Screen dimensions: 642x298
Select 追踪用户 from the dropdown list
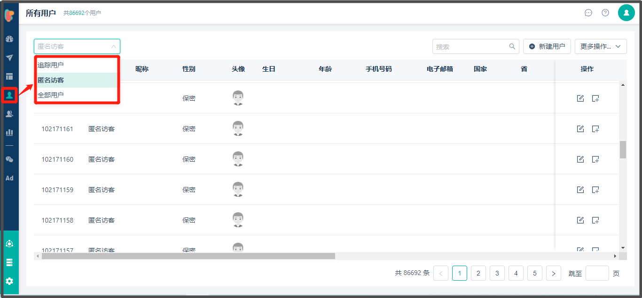[x=51, y=65]
